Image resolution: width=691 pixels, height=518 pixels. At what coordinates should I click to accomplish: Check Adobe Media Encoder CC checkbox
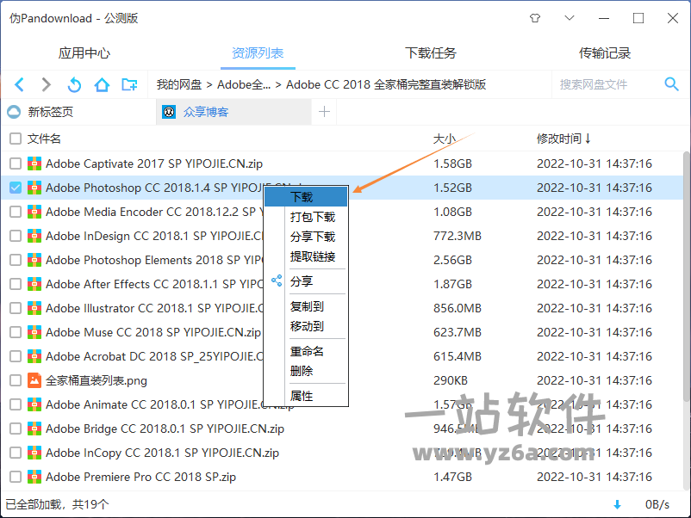[16, 212]
